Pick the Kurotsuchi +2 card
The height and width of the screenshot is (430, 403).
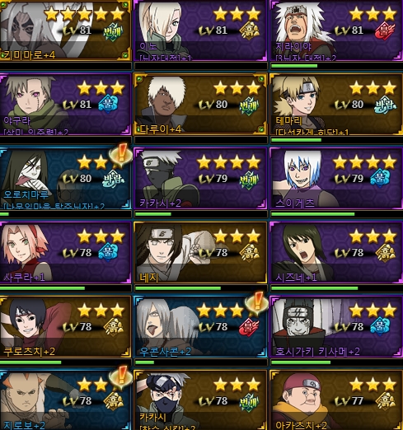pyautogui.click(x=65, y=327)
